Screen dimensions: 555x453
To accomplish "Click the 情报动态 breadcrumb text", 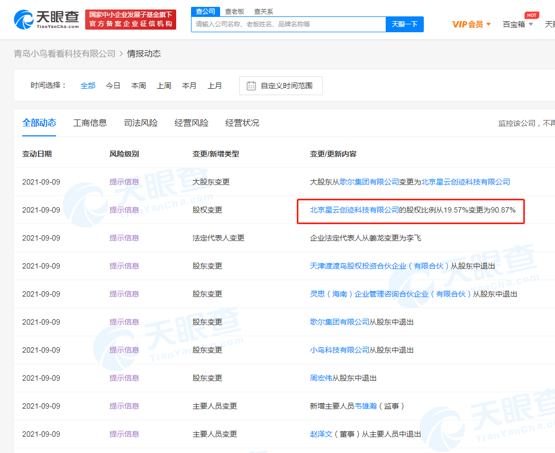I will 144,53.
